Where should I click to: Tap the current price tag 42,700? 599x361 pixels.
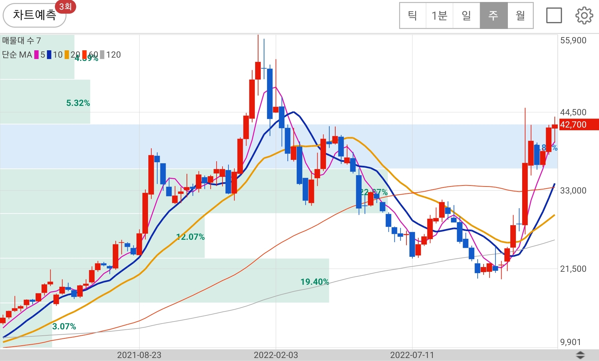coord(579,125)
